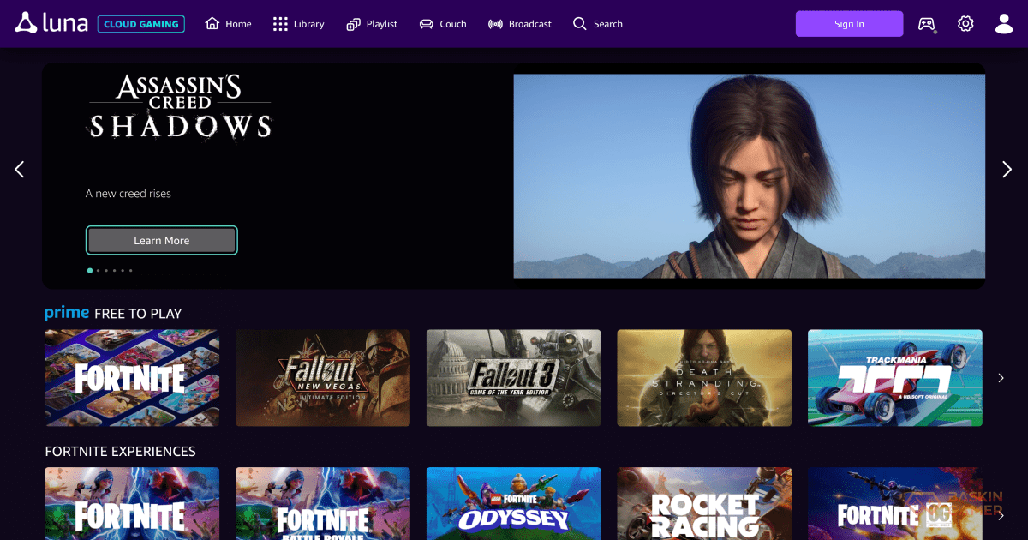Click the Broadcast signal icon

495,24
